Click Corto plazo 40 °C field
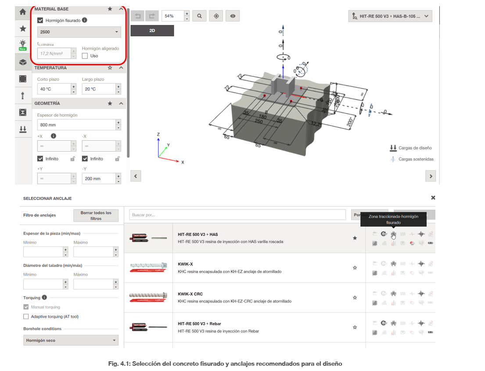Viewport: 485px width, 371px height. tap(54, 89)
